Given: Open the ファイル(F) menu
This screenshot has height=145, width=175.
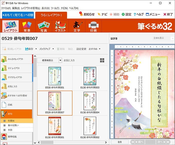Looking at the screenshot, I should (6, 8).
